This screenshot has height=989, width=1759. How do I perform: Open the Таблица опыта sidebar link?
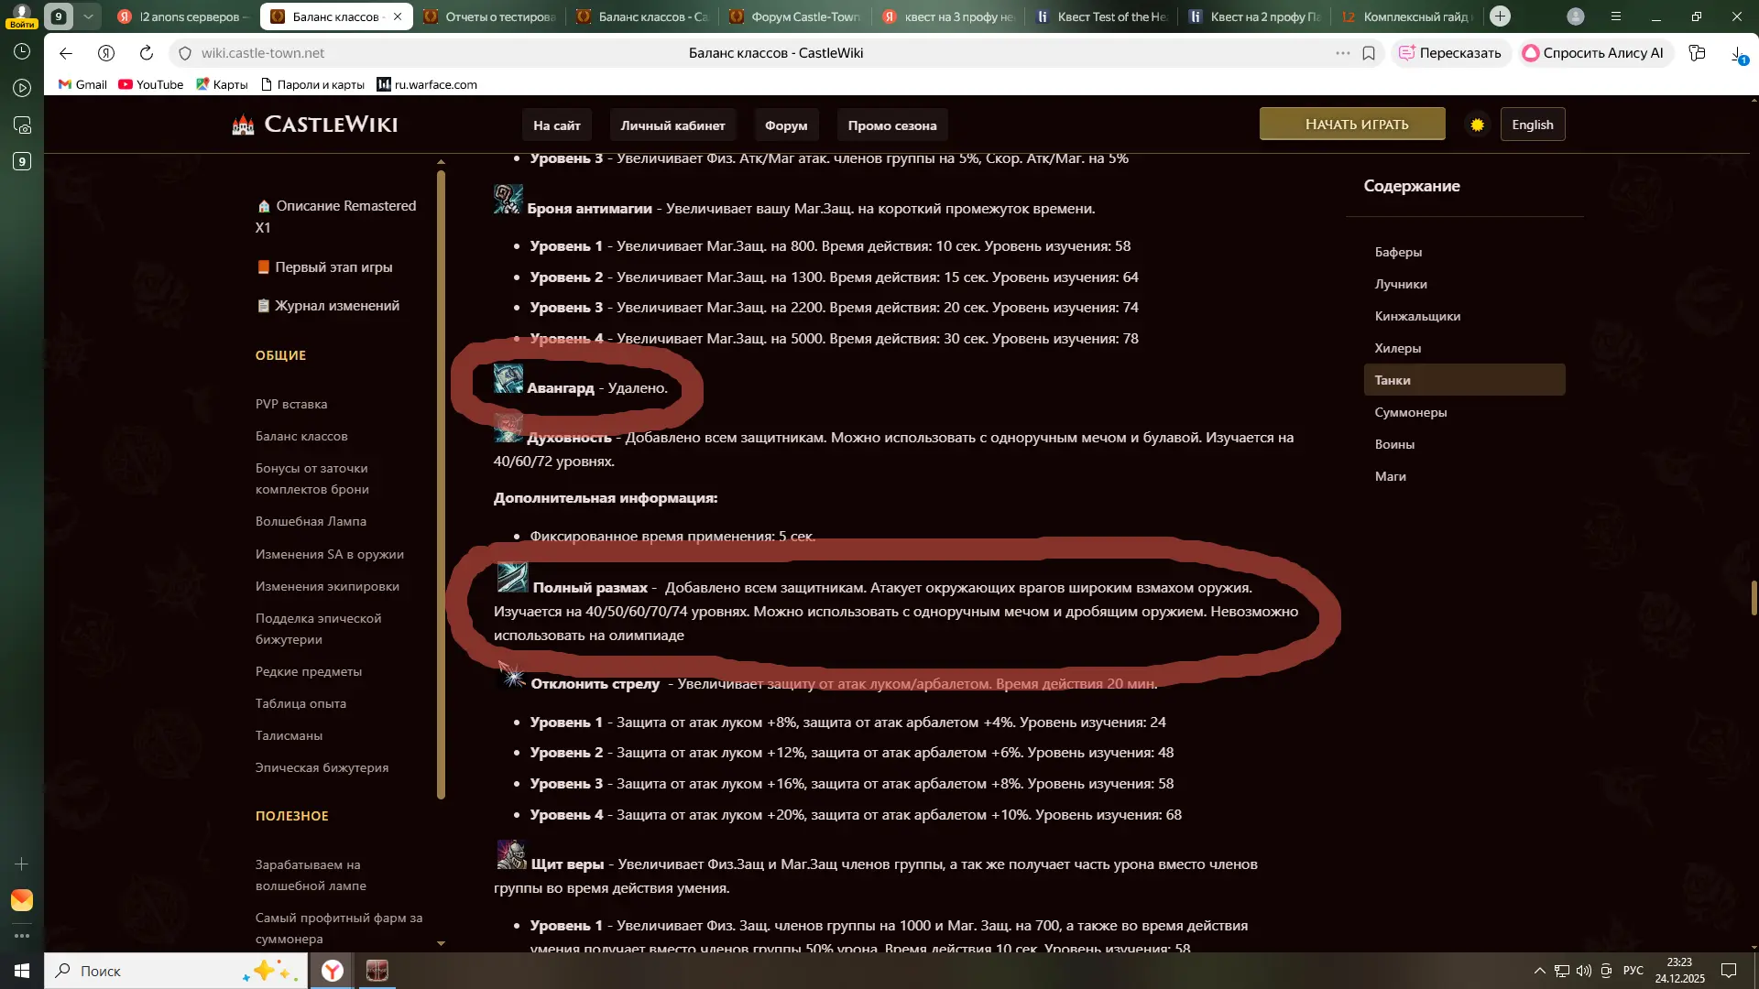(300, 703)
